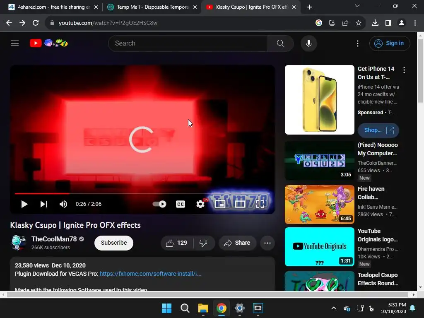Open the yellow iPhone 14 ad image
The width and height of the screenshot is (424, 318).
pos(319,100)
